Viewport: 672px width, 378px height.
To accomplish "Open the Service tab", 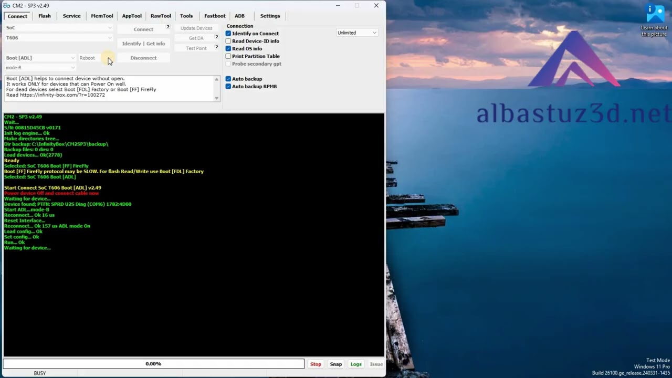I will pos(72,16).
